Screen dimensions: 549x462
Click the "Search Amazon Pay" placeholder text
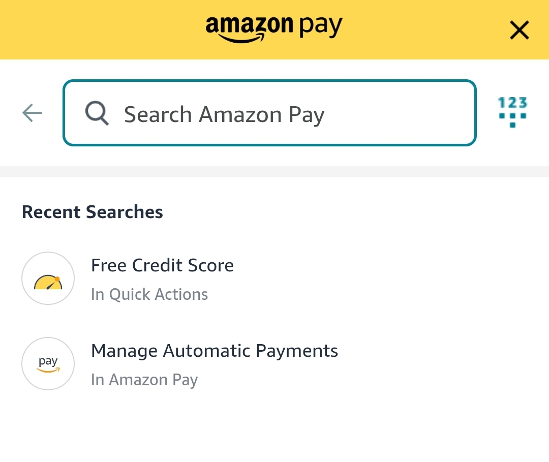pos(224,115)
